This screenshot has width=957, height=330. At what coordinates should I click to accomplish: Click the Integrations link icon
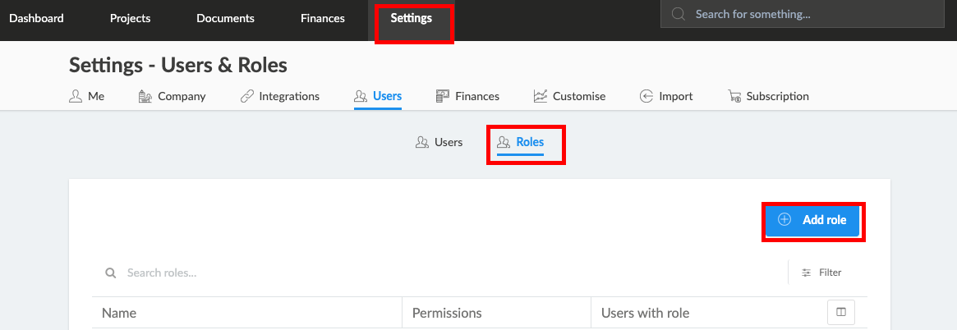point(246,96)
